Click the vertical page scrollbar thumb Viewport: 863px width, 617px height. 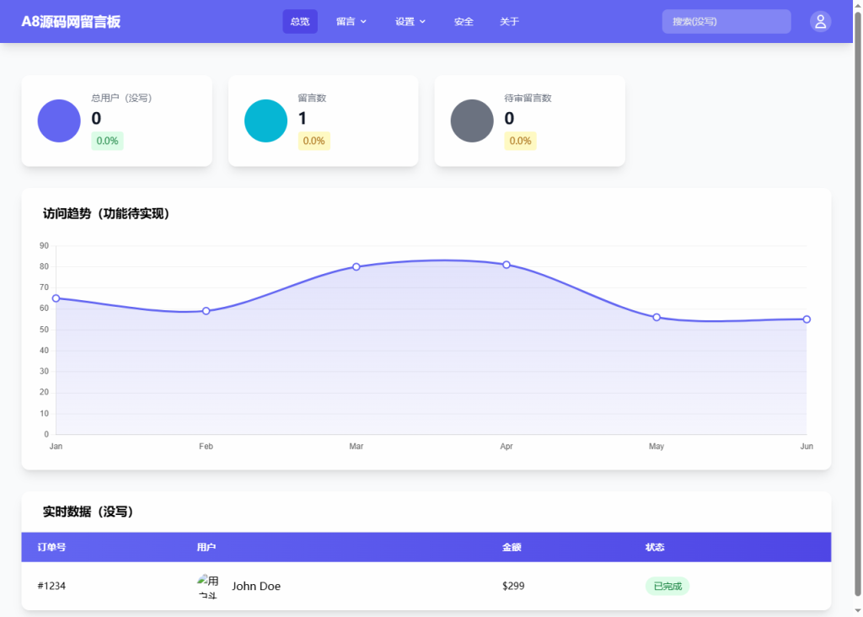pyautogui.click(x=857, y=303)
